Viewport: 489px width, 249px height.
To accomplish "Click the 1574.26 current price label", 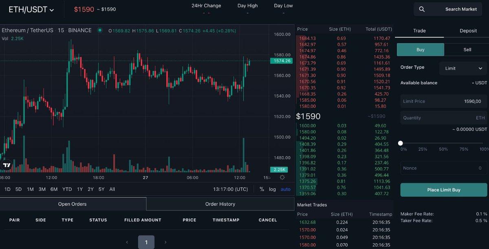I will pos(282,61).
